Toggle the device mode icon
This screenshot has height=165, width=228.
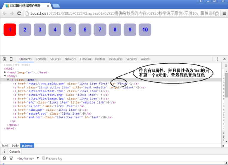pyautogui.click(x=11, y=59)
